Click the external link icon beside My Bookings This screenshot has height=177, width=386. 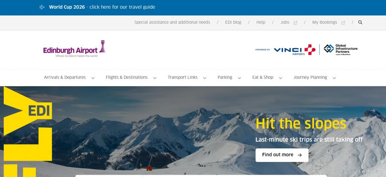[343, 23]
